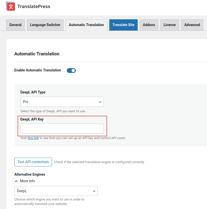This screenshot has height=209, width=207.
Task: Collapse the More info chevron
Action: pos(17,181)
